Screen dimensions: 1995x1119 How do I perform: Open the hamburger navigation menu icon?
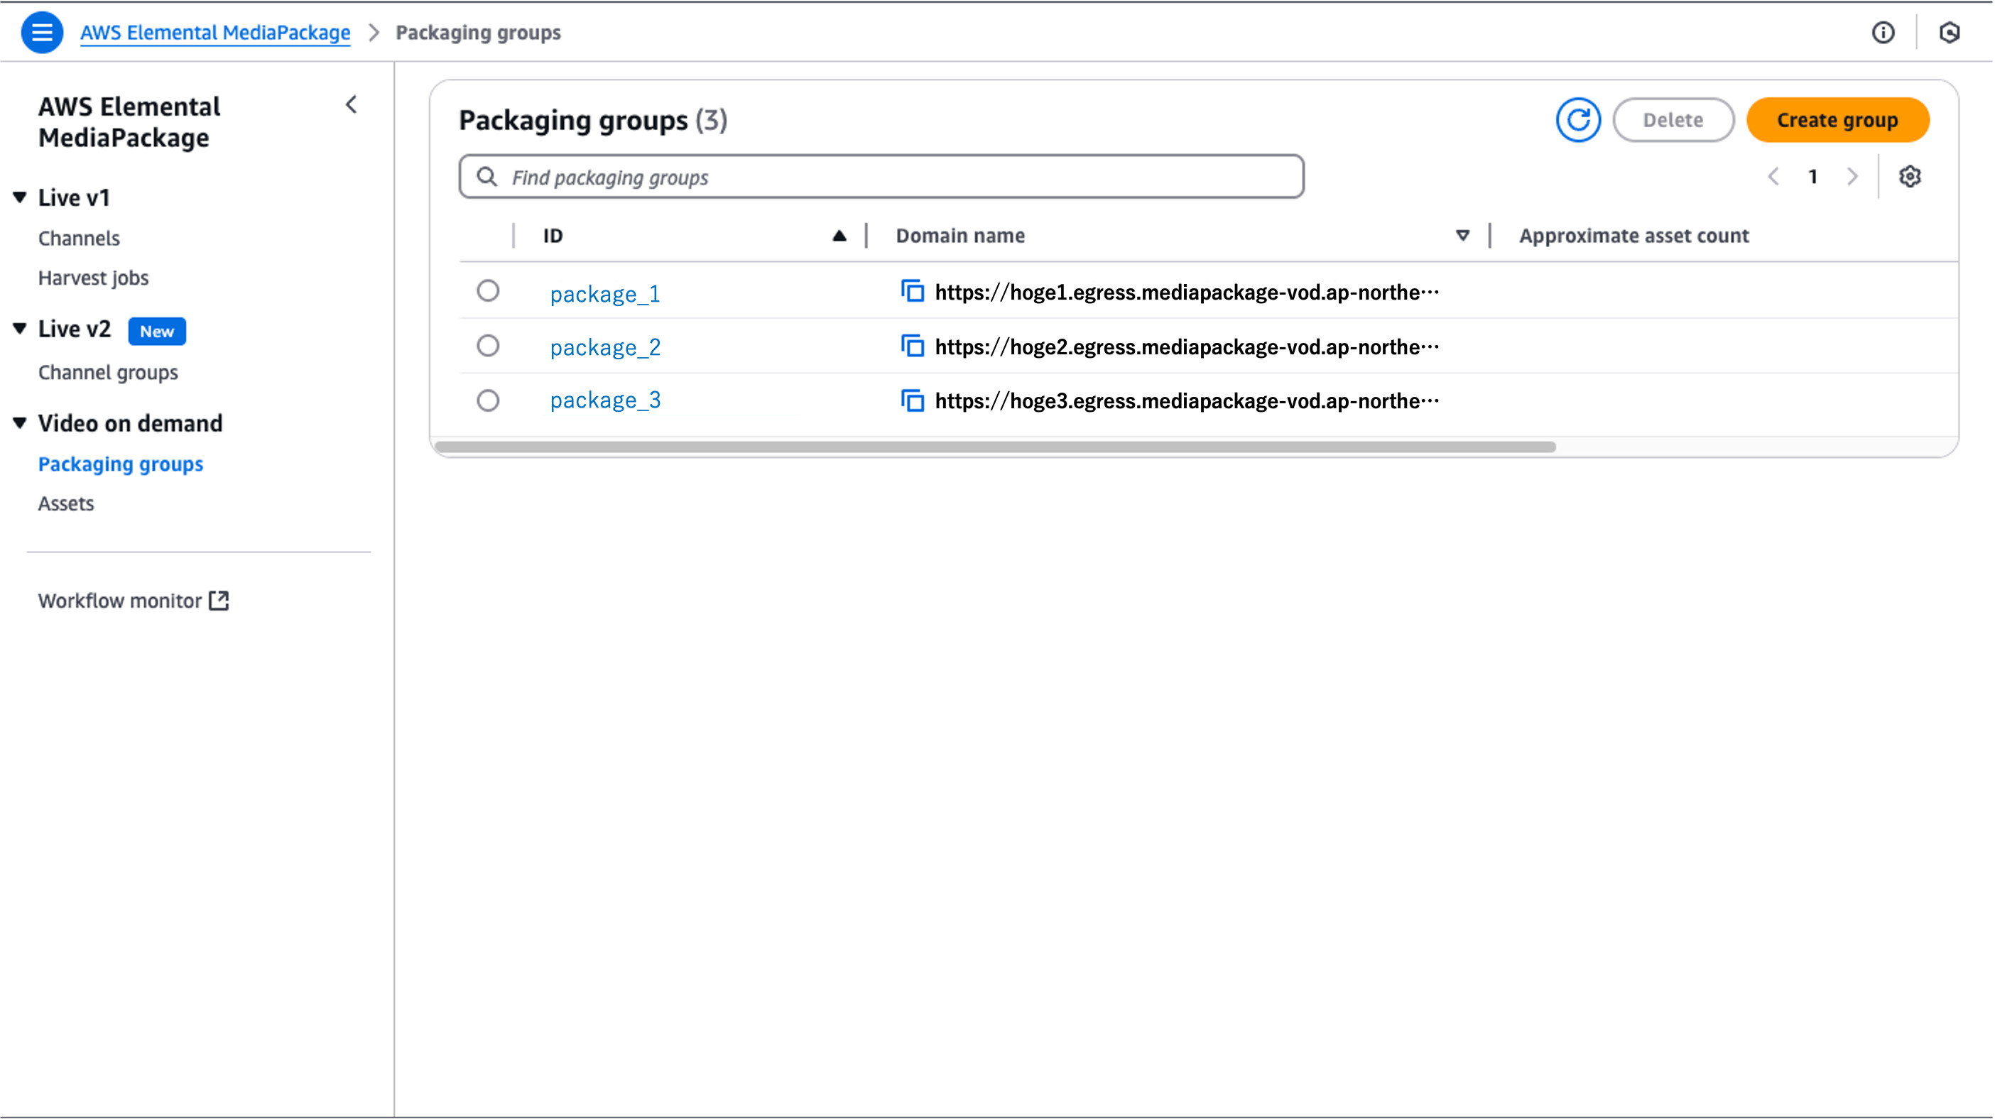(x=42, y=33)
